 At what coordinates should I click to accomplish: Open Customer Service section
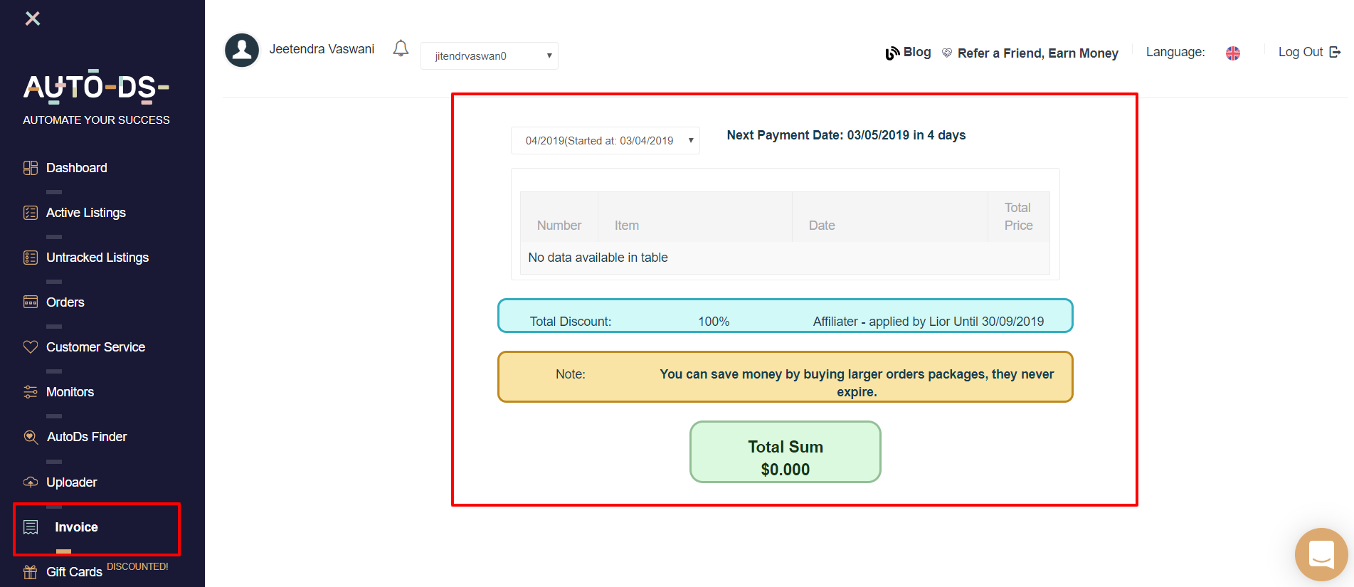coord(96,347)
